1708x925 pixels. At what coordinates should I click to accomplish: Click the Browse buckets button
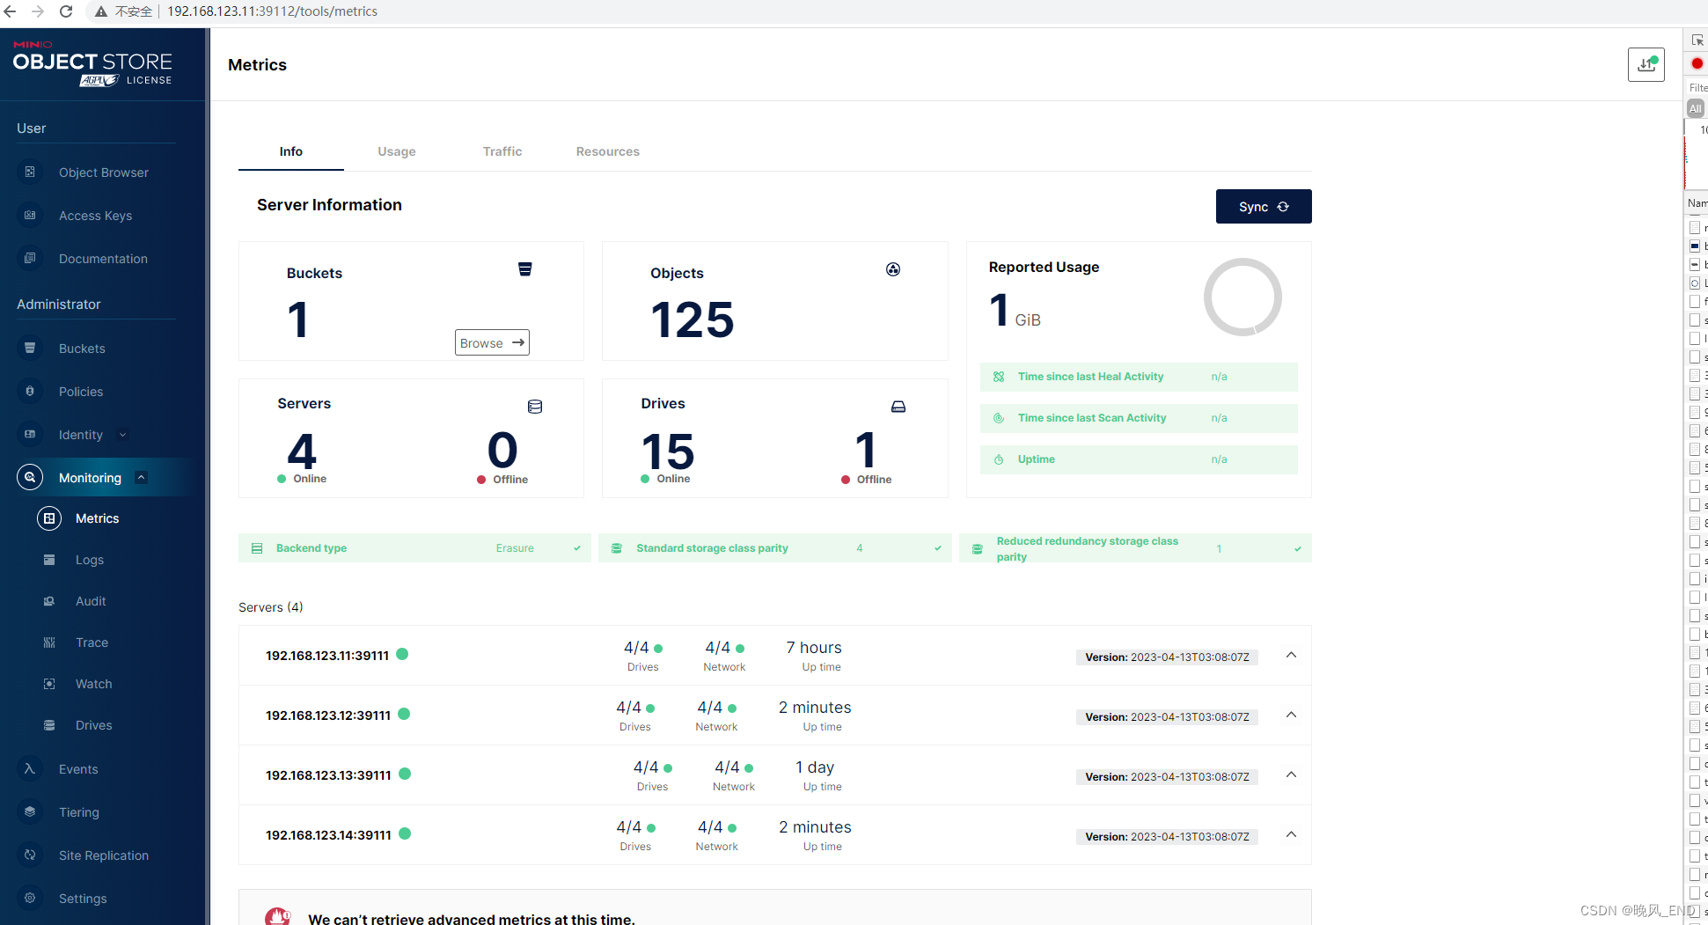(492, 342)
